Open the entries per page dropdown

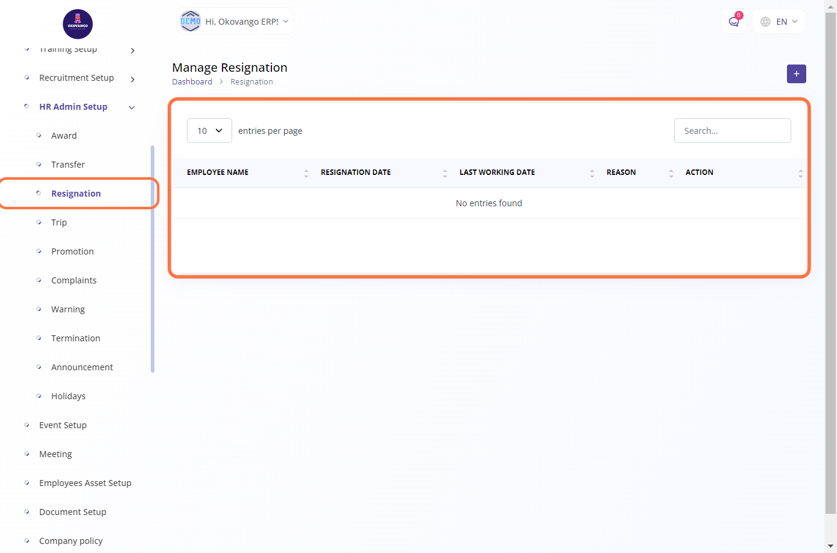click(209, 131)
